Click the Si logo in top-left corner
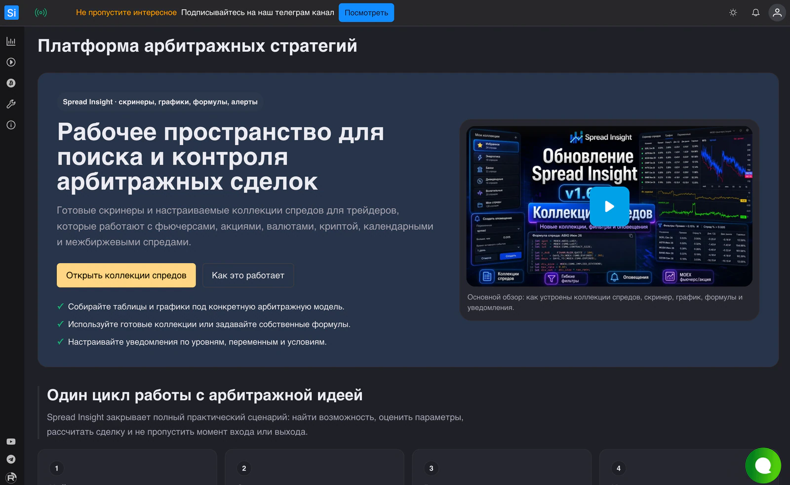The height and width of the screenshot is (485, 790). click(11, 12)
